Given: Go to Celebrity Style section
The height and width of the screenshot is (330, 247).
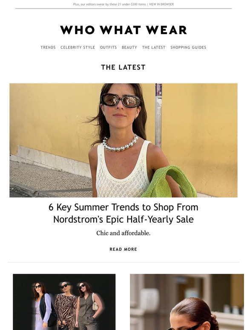Looking at the screenshot, I should [78, 47].
